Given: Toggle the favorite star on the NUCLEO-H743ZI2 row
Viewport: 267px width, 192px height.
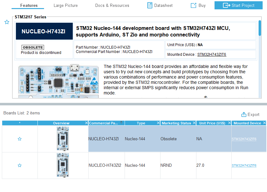Looking at the screenshot, I should pos(20,165).
